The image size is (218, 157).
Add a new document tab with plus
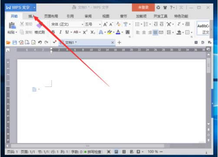click(119, 43)
